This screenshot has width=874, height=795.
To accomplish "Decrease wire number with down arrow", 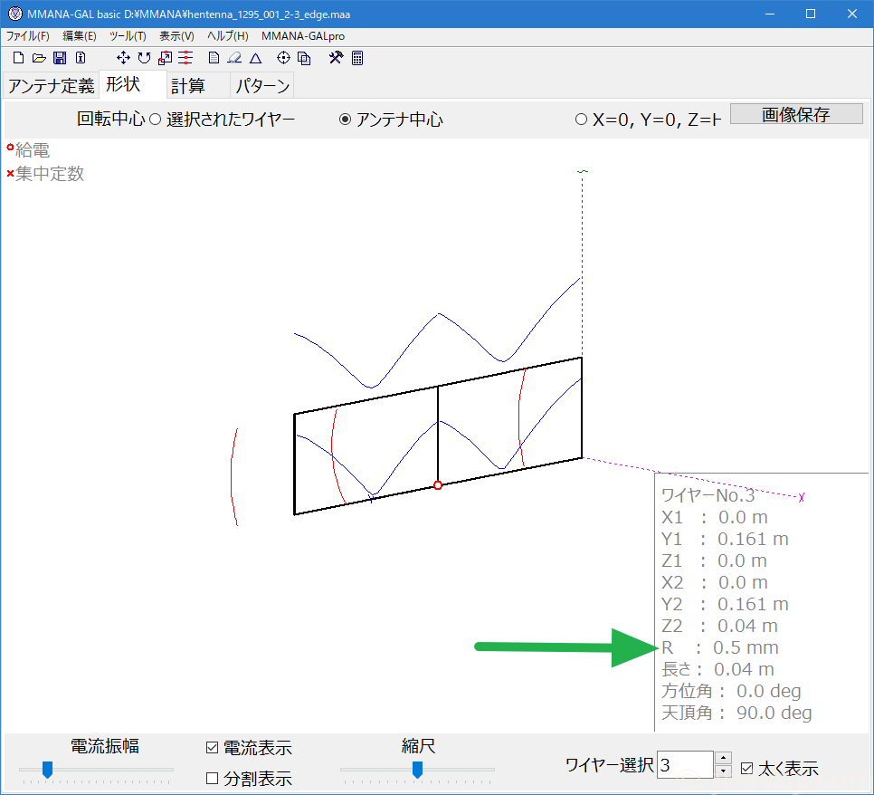I will (x=723, y=771).
